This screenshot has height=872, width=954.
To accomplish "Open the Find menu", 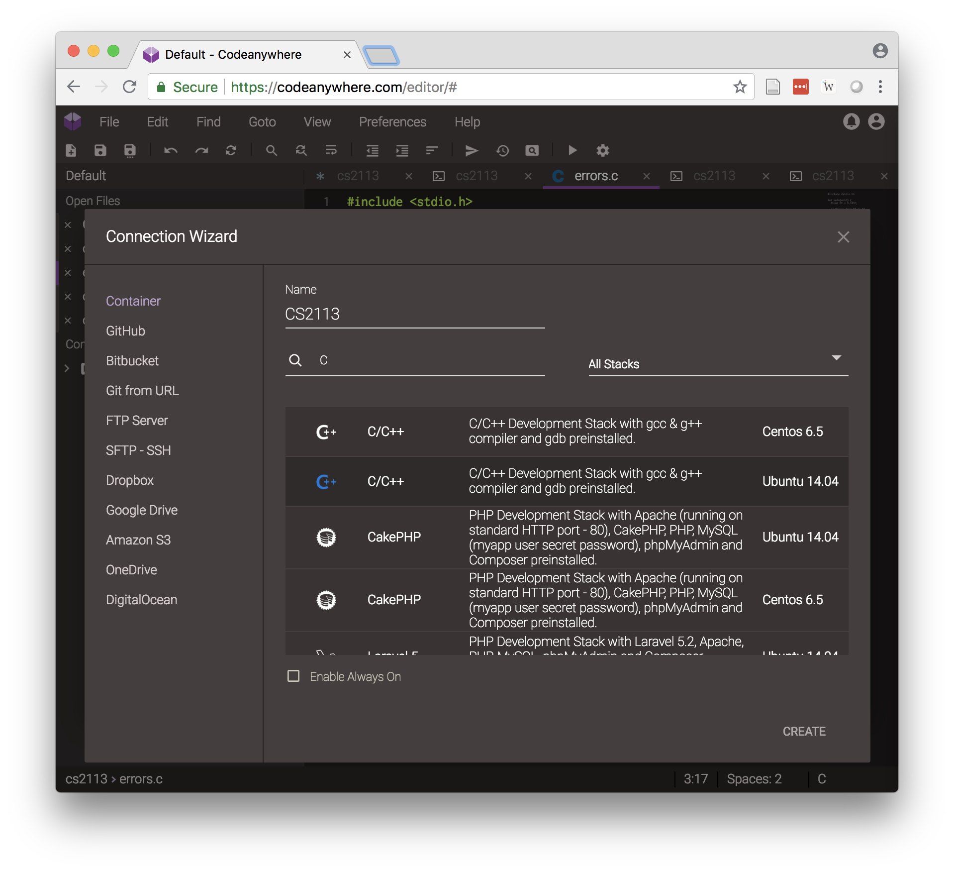I will click(208, 122).
